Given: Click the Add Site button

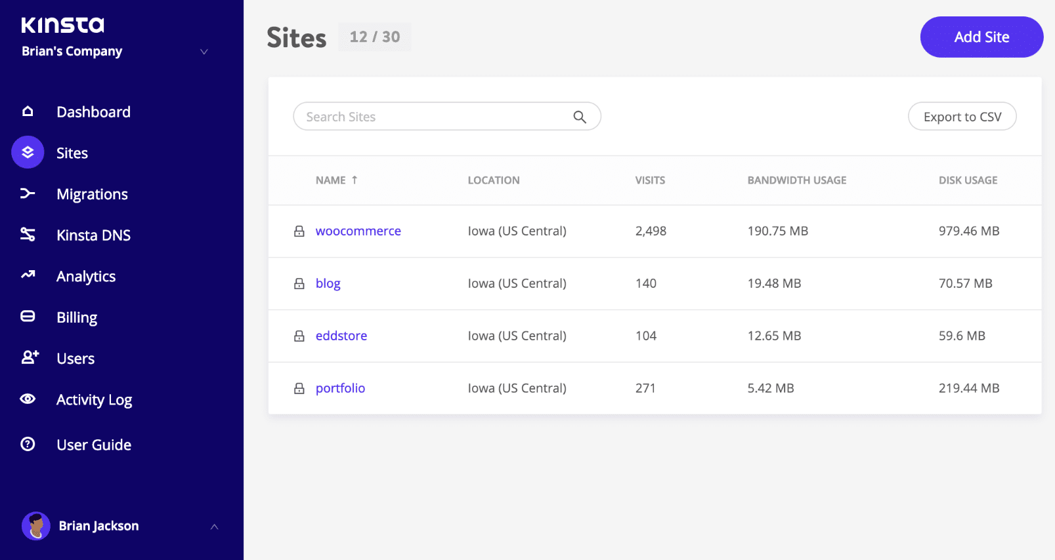Looking at the screenshot, I should point(981,37).
